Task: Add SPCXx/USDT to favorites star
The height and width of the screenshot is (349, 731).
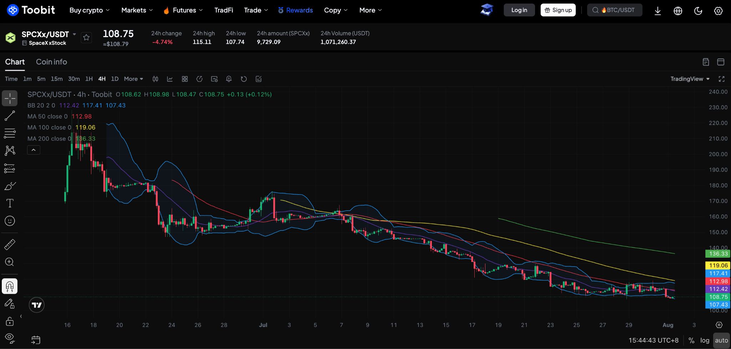Action: tap(86, 37)
